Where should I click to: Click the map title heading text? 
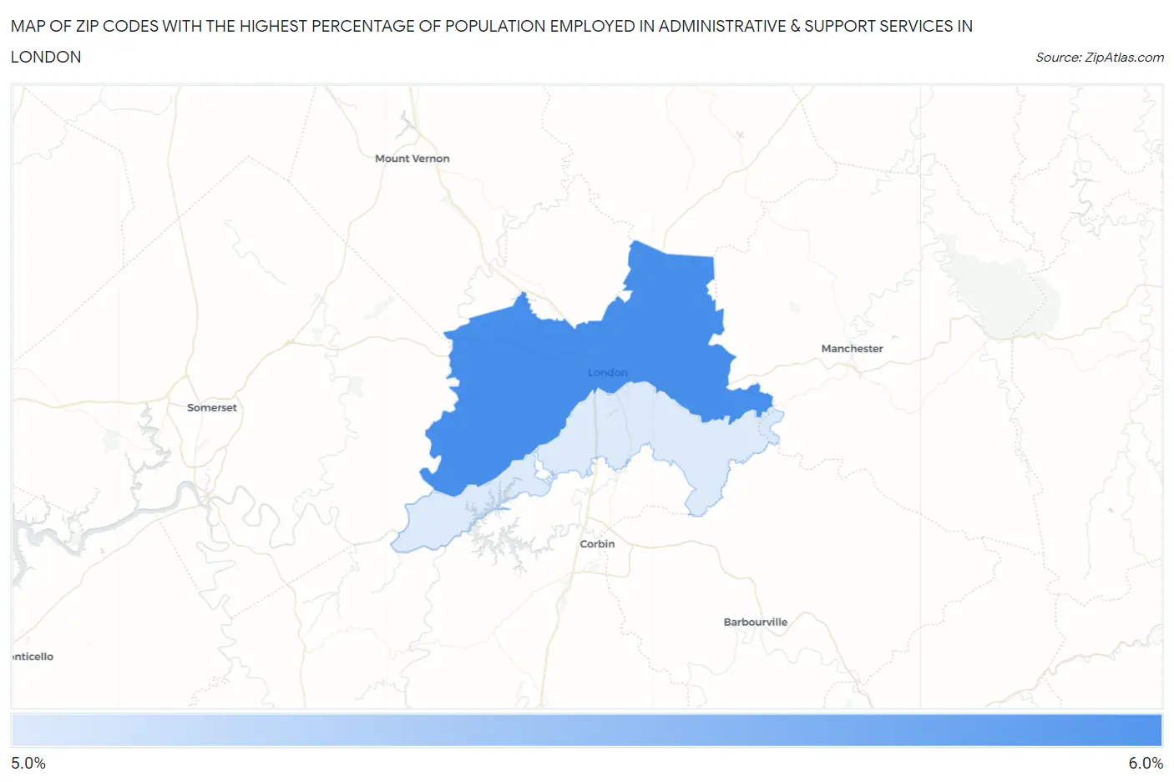coord(491,42)
